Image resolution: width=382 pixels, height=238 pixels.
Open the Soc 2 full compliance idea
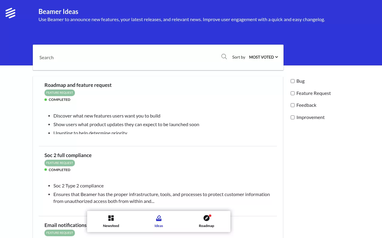(68, 155)
